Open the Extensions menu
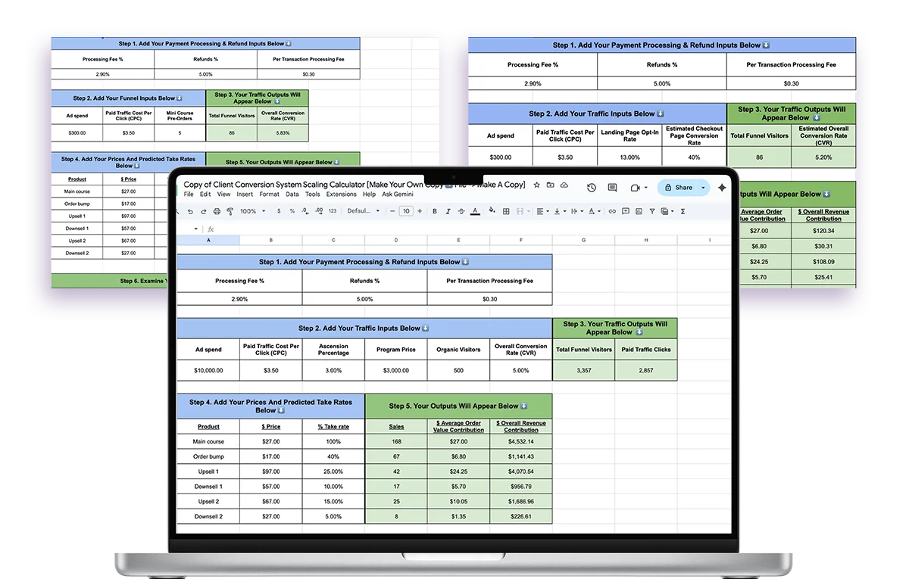The width and height of the screenshot is (909, 579). 341,195
